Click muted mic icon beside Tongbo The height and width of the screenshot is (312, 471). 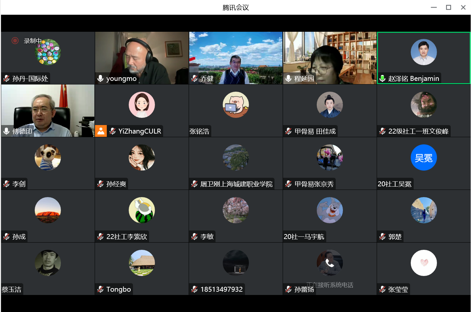tap(101, 289)
